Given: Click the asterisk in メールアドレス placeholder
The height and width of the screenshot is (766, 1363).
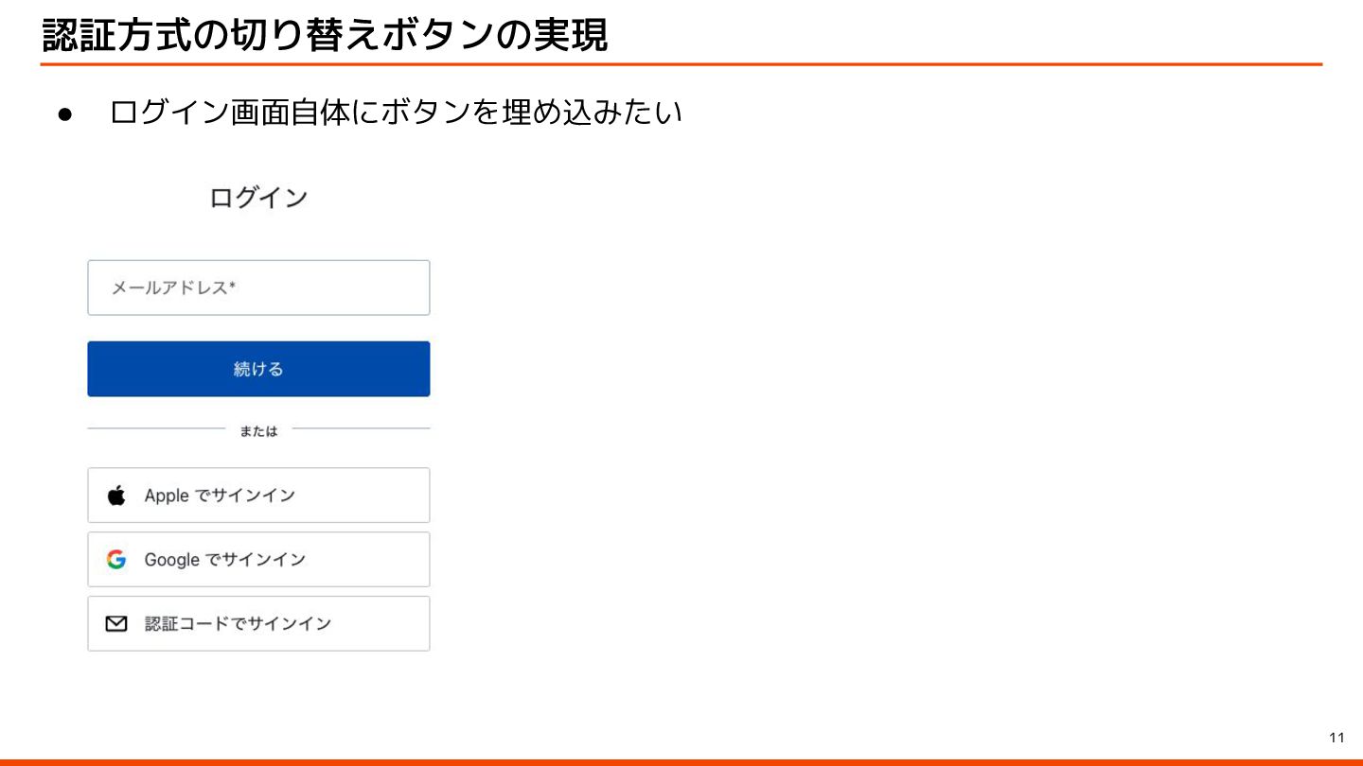Looking at the screenshot, I should tap(232, 286).
